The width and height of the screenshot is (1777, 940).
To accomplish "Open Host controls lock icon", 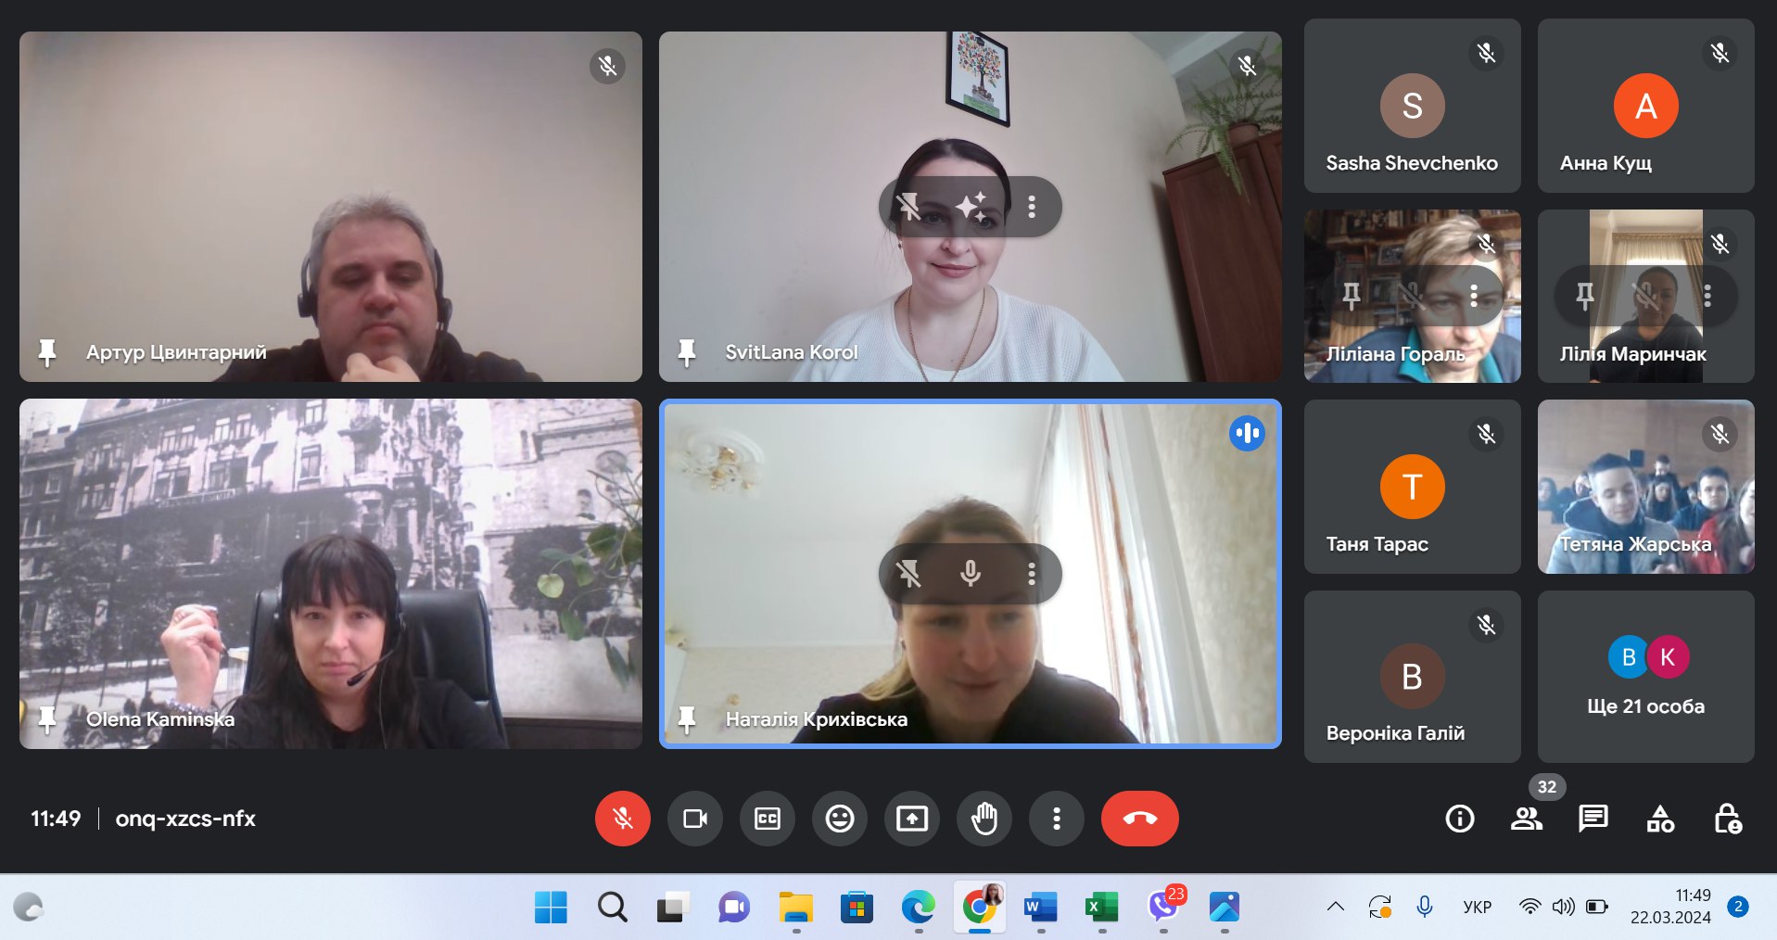I will pos(1727,819).
